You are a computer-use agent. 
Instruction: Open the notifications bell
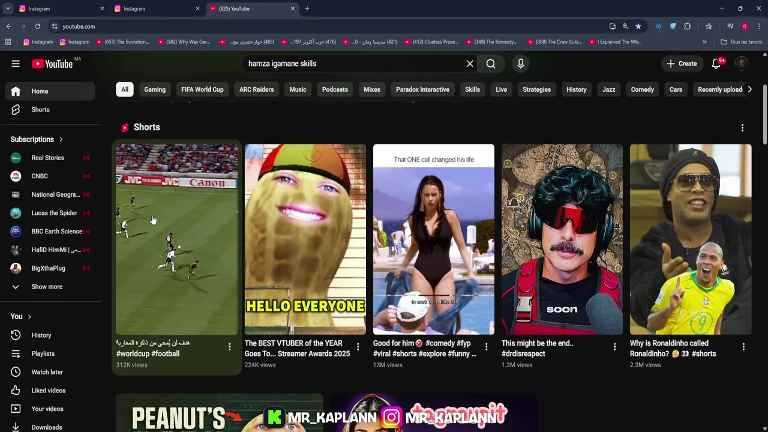[x=716, y=64]
